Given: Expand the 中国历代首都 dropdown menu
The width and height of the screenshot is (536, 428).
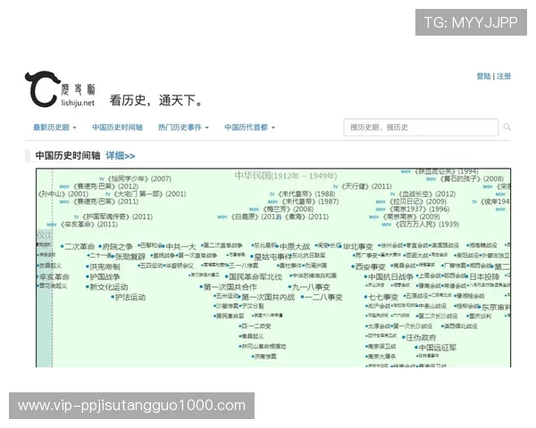Looking at the screenshot, I should point(249,128).
